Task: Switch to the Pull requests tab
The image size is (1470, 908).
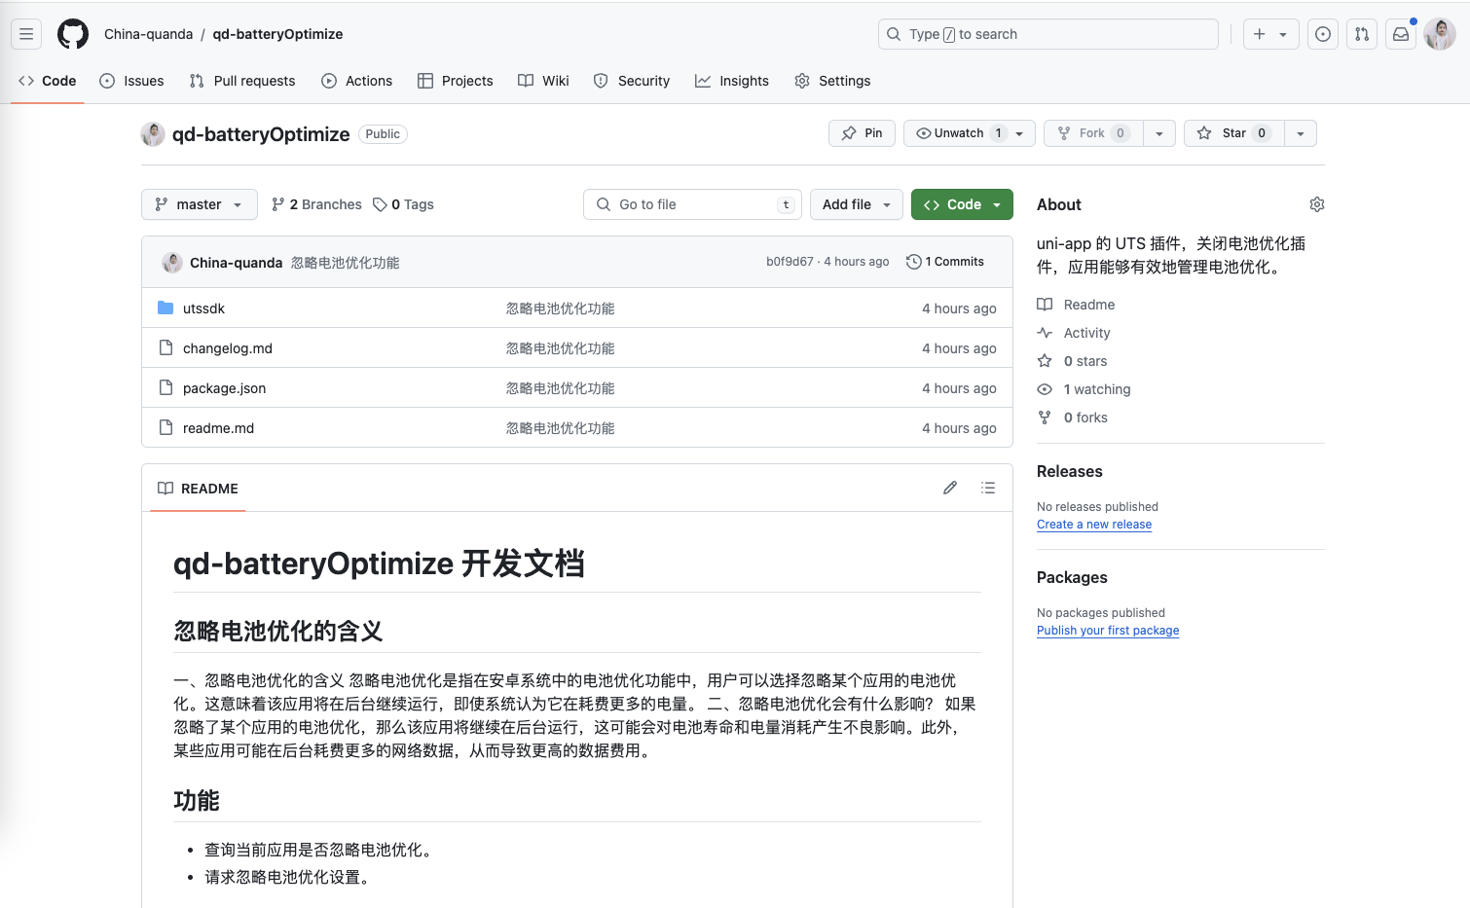Action: pos(242,81)
